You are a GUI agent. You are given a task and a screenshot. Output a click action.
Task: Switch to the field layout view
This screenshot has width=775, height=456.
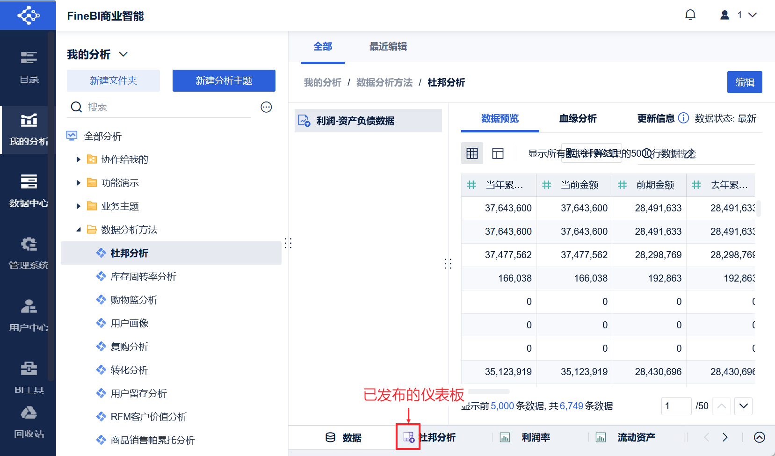[498, 153]
